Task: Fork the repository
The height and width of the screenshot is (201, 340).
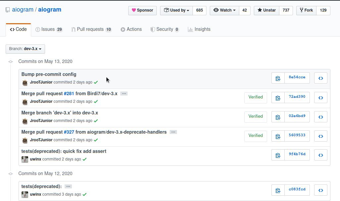Action: [307, 10]
